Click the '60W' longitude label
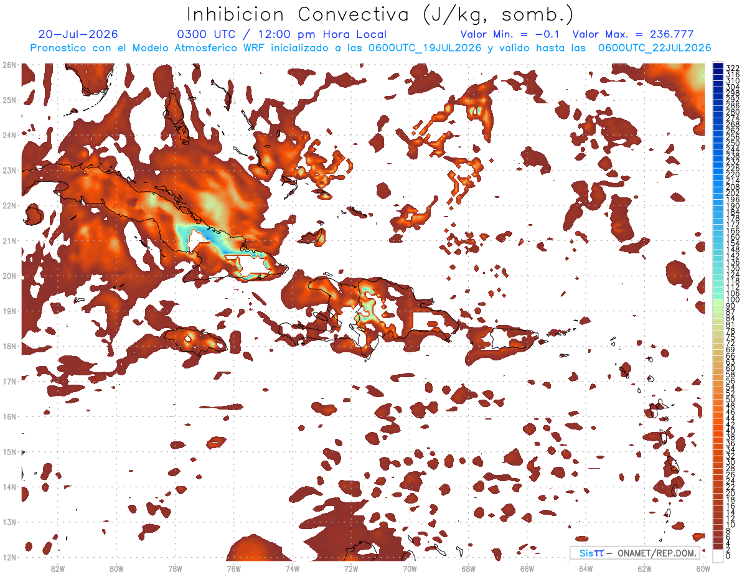Image resolution: width=747 pixels, height=577 pixels. pyautogui.click(x=703, y=568)
